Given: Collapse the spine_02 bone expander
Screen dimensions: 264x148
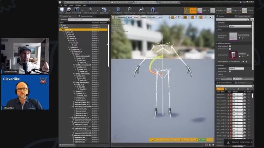Looking at the screenshot, I should pos(64,32).
